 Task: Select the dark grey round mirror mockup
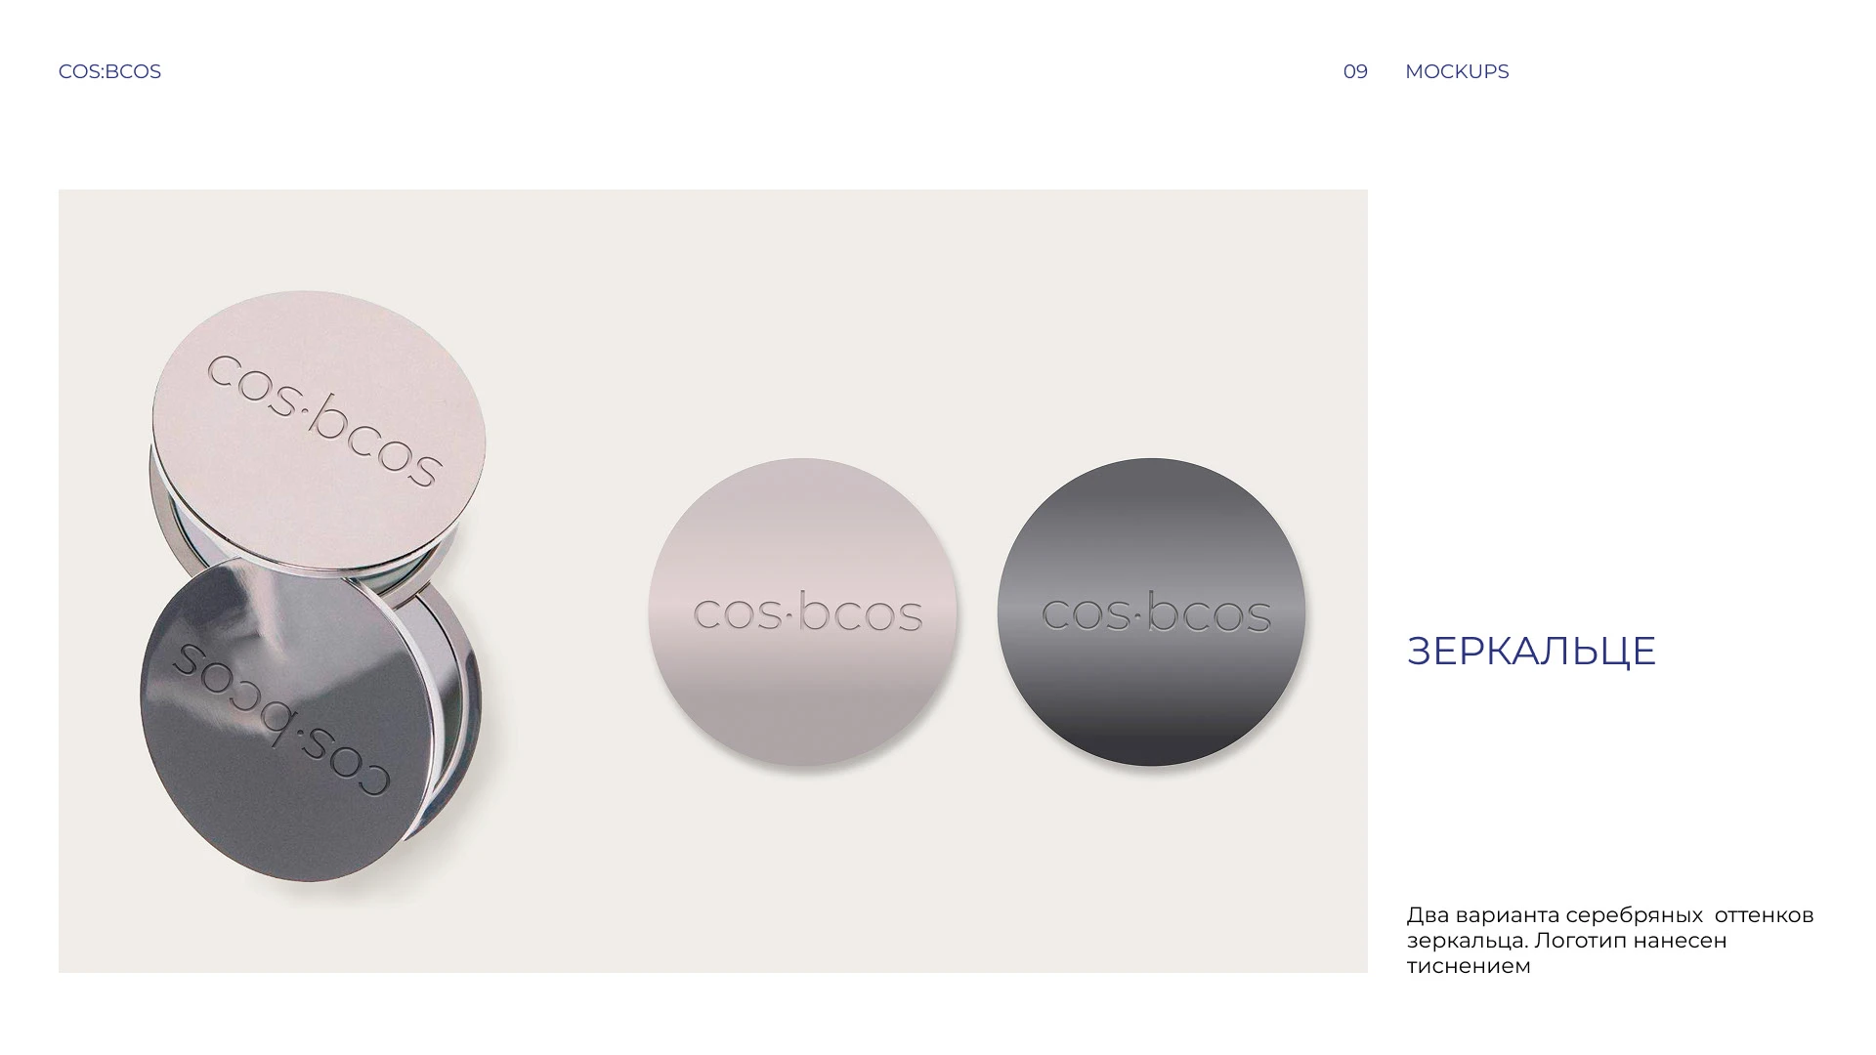coord(1151,612)
